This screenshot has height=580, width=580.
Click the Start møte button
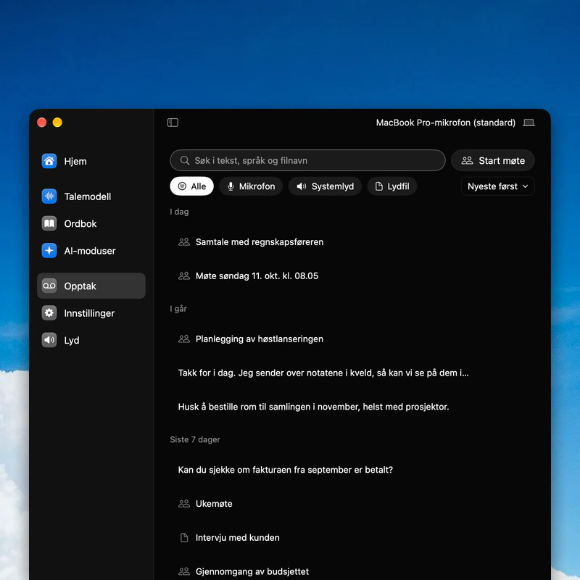tap(493, 160)
